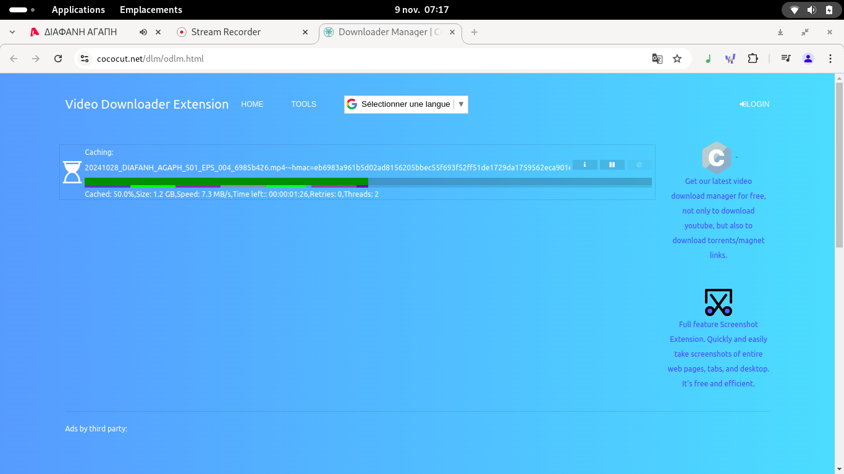
Task: Reload the current page
Action: click(x=58, y=59)
